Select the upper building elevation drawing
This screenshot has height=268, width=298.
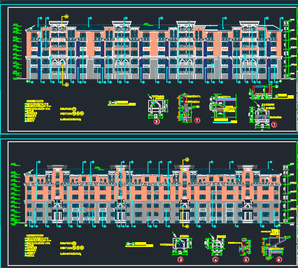[x=154, y=50]
